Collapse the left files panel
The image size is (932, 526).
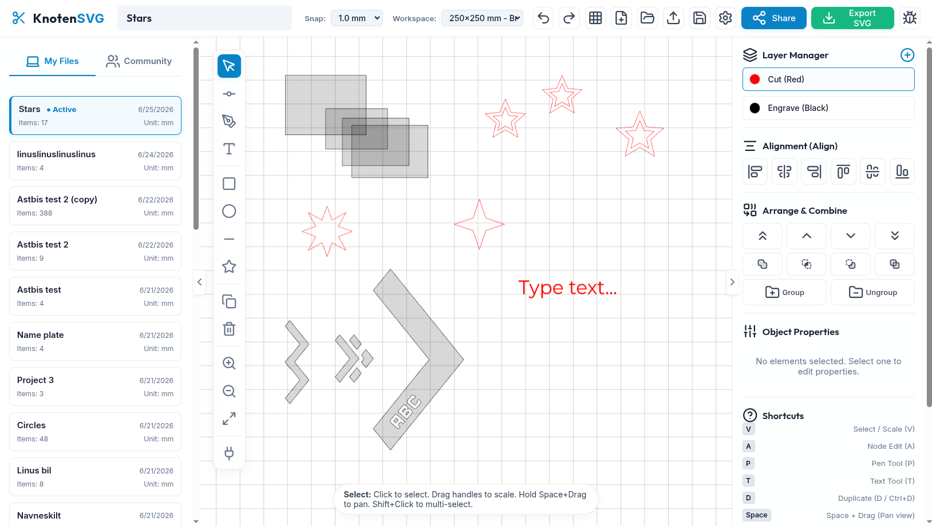[199, 282]
